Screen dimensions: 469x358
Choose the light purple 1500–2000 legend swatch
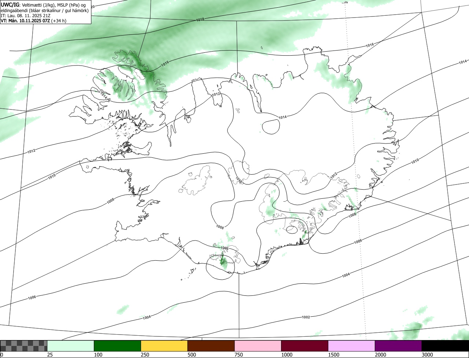[x=352, y=346]
